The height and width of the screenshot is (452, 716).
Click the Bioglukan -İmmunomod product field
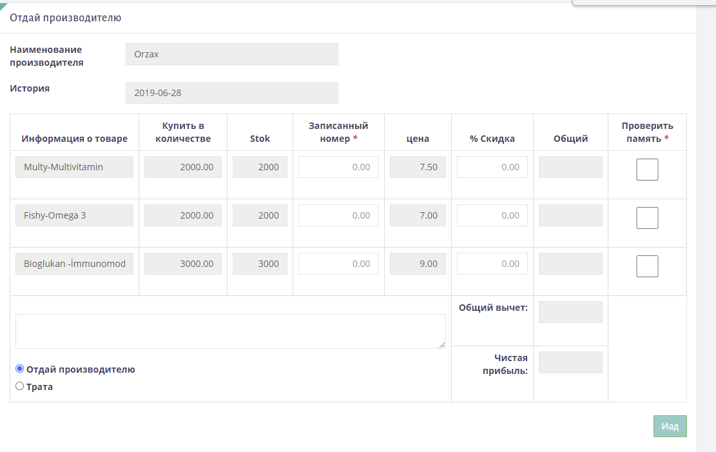tap(74, 264)
